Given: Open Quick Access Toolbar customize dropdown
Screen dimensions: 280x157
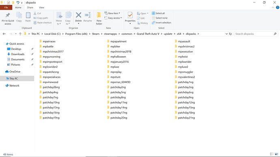Looking at the screenshot, I should pos(22,3).
